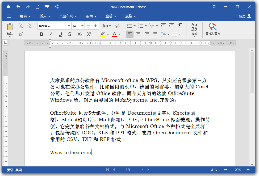The image size is (259, 176).
Task: Apply subscript formatting
Action: coord(80,34)
